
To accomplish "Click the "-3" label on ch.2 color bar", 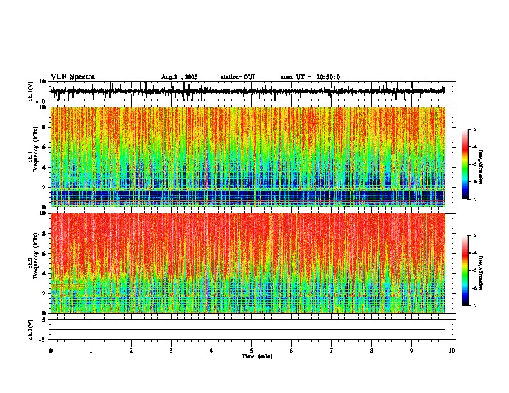I will 474,236.
